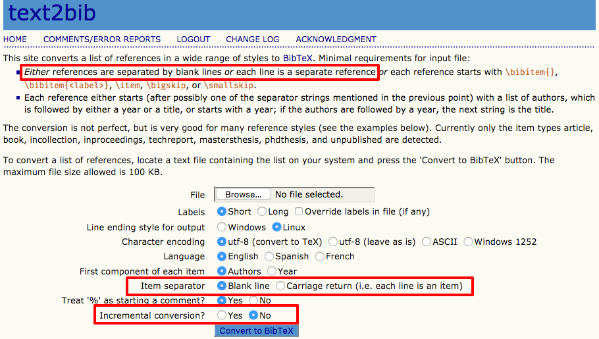Set language to French
Screen dimensions: 599x339
pyautogui.click(x=320, y=256)
